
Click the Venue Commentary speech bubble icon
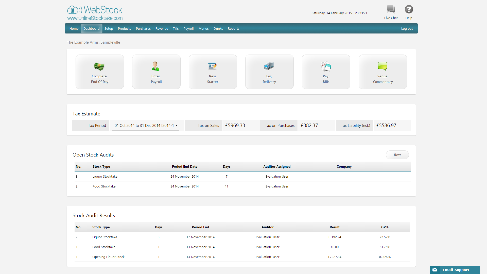click(382, 66)
